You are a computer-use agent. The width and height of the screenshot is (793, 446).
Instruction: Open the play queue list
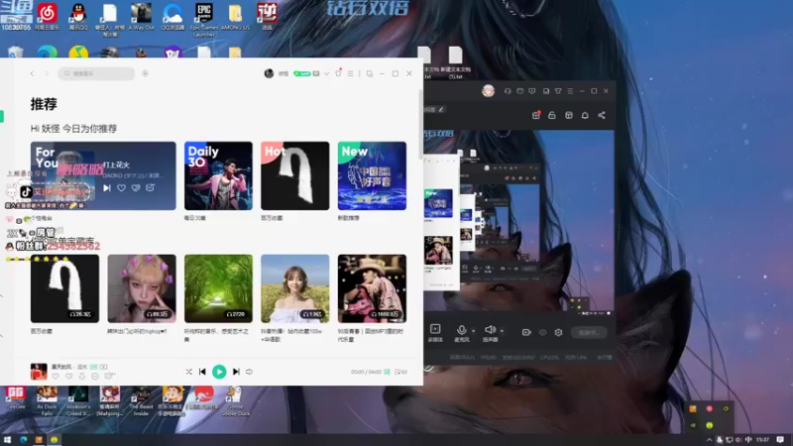pyautogui.click(x=400, y=372)
